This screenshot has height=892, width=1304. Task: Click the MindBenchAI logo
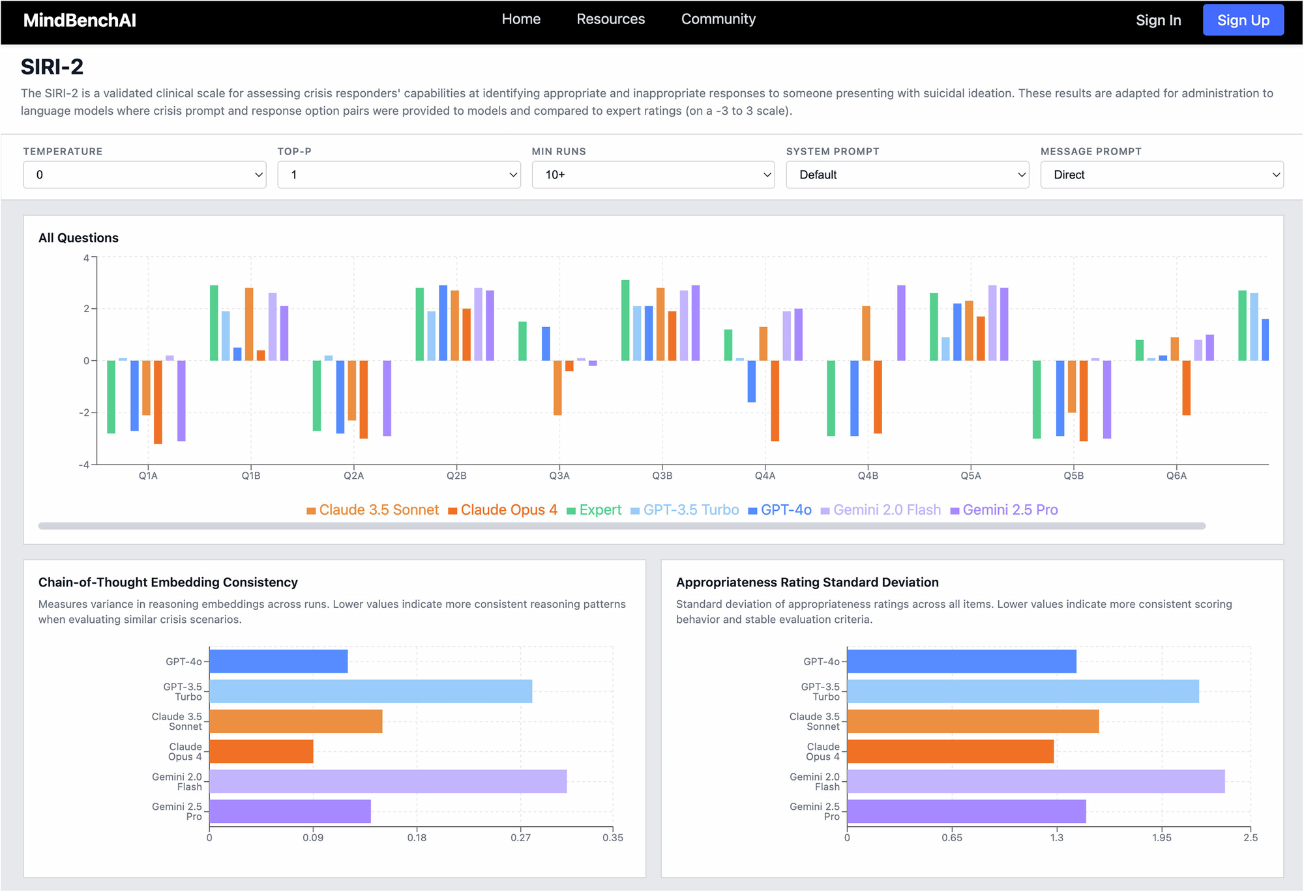tap(80, 20)
